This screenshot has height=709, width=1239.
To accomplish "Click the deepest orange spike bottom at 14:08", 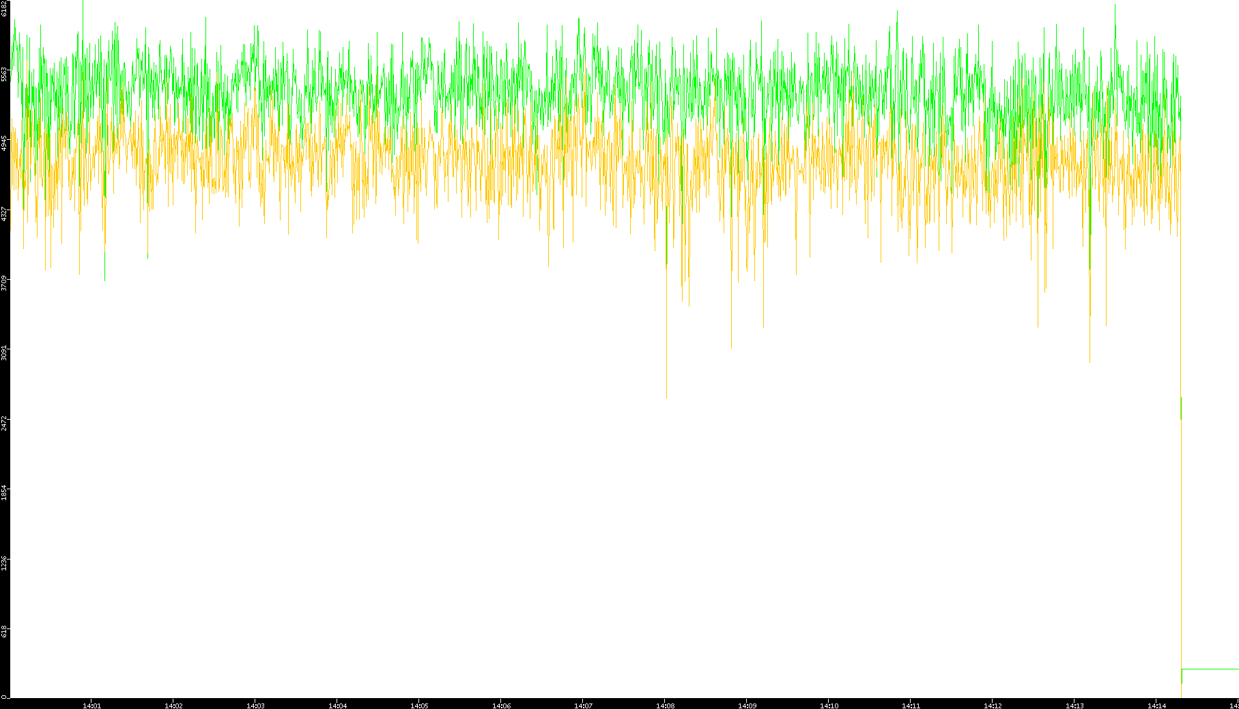I will [666, 394].
